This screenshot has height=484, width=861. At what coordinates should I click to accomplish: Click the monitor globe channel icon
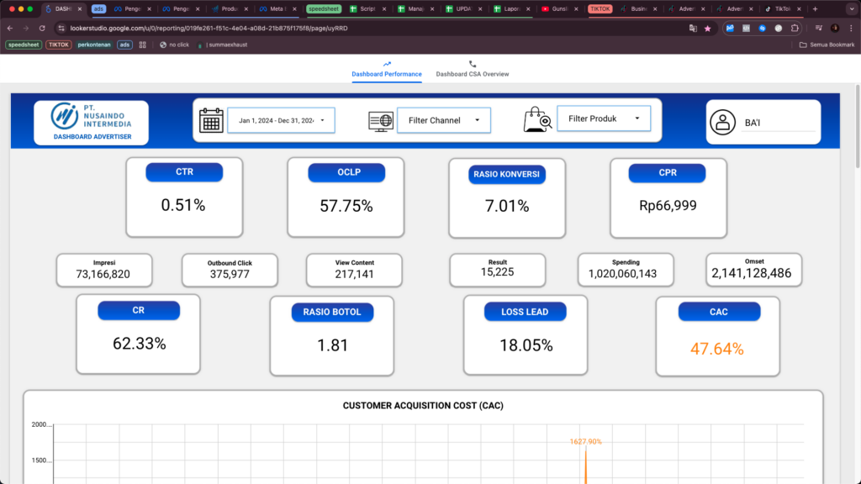click(x=380, y=121)
